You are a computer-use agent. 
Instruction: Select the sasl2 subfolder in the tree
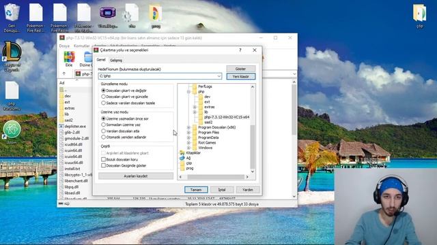[x=206, y=122]
